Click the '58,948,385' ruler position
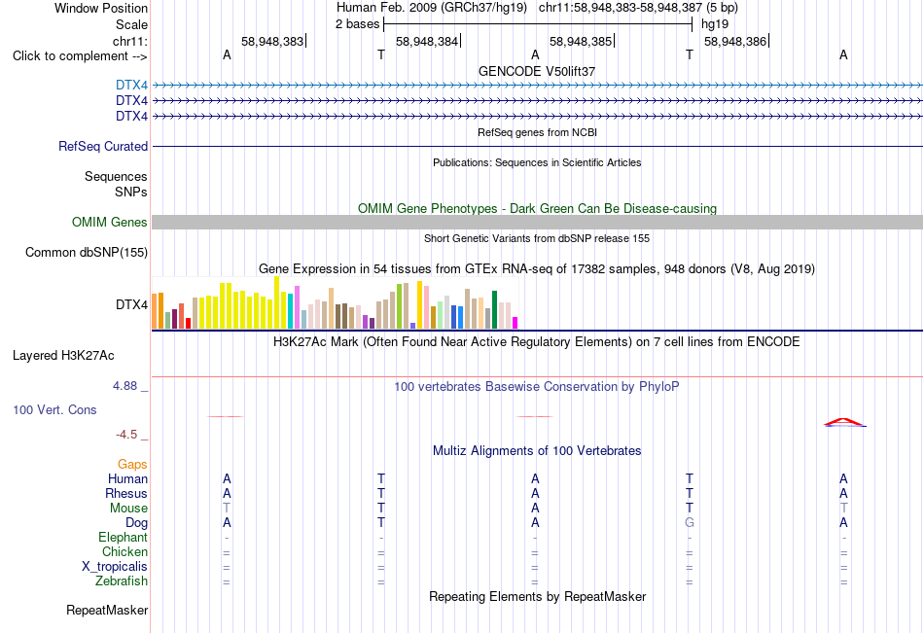 click(581, 41)
